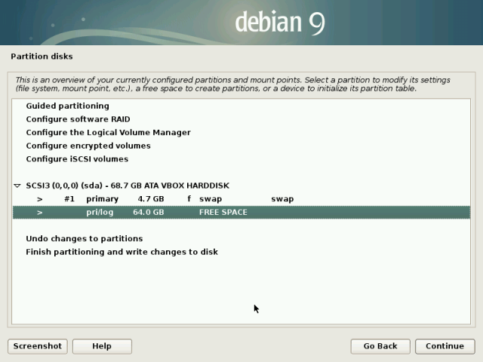Click the 'f' format flag on swap row
This screenshot has height=362, width=483.
pos(189,198)
